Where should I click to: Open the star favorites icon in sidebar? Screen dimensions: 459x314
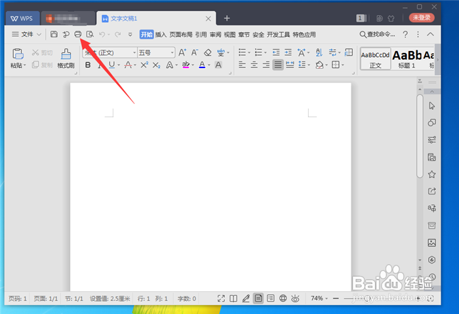pyautogui.click(x=431, y=175)
